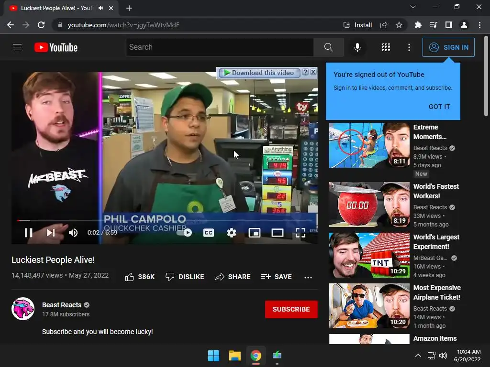
Task: Go back in browser history
Action: coord(11,25)
